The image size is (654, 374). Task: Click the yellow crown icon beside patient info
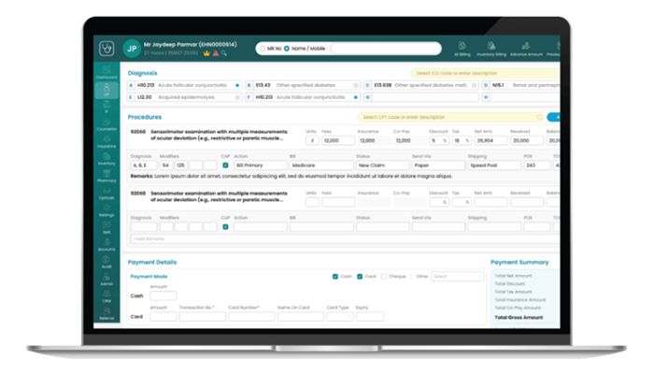[206, 53]
